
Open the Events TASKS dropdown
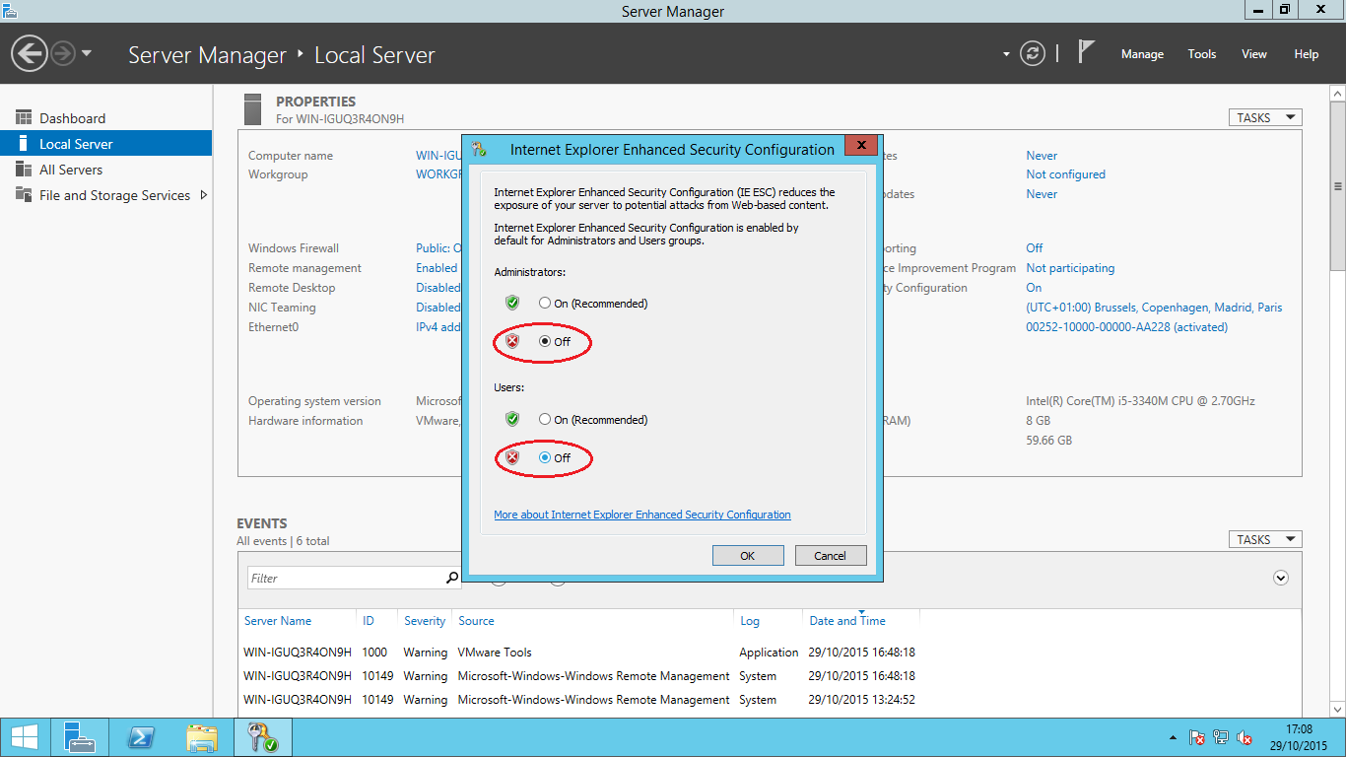[1265, 539]
